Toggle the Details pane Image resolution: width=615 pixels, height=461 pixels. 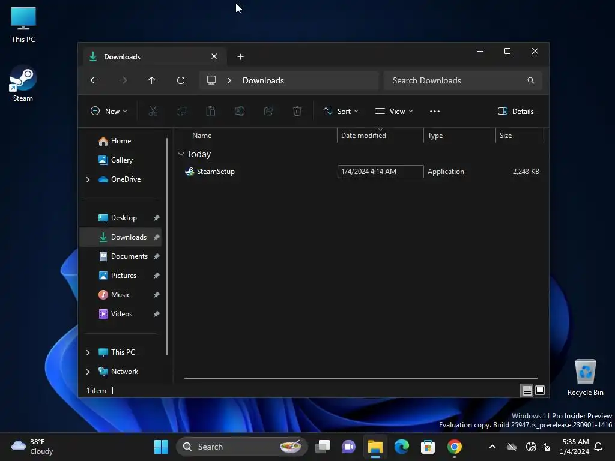pyautogui.click(x=515, y=111)
